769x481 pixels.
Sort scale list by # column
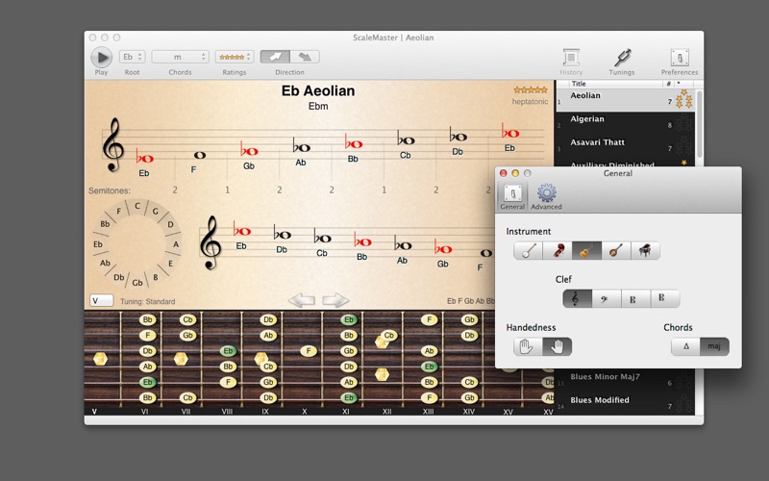point(669,84)
